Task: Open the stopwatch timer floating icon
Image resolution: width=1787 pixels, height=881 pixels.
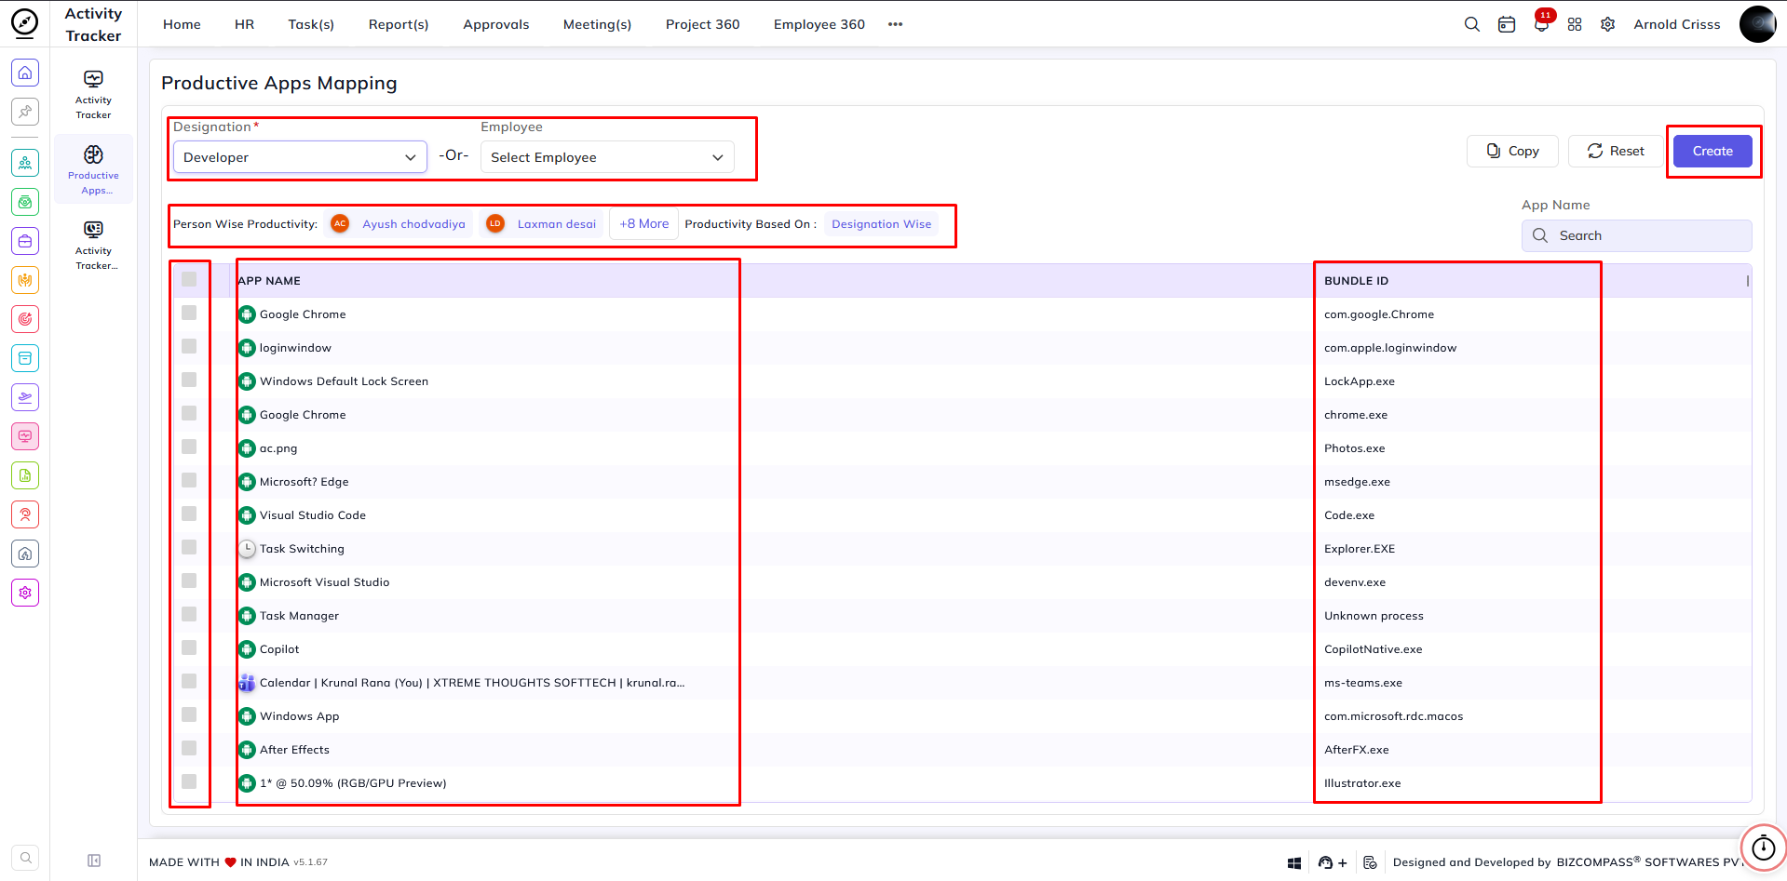Action: 1764,848
